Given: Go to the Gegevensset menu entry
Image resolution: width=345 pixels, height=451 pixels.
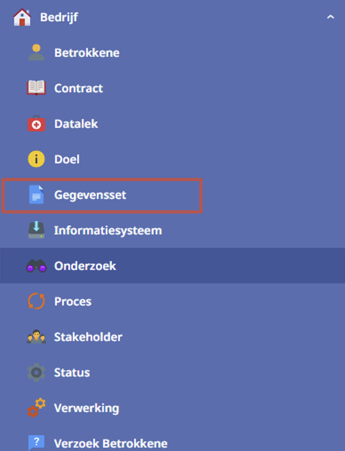Looking at the screenshot, I should [x=102, y=195].
